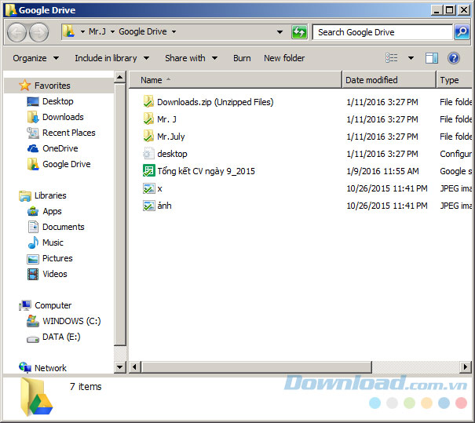Image resolution: width=475 pixels, height=423 pixels.
Task: Select the Google Drive icon in Favorites
Action: click(x=33, y=164)
